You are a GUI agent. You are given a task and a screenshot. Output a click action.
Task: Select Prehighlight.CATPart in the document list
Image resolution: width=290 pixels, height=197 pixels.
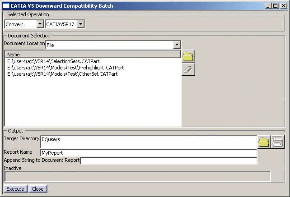(x=65, y=68)
